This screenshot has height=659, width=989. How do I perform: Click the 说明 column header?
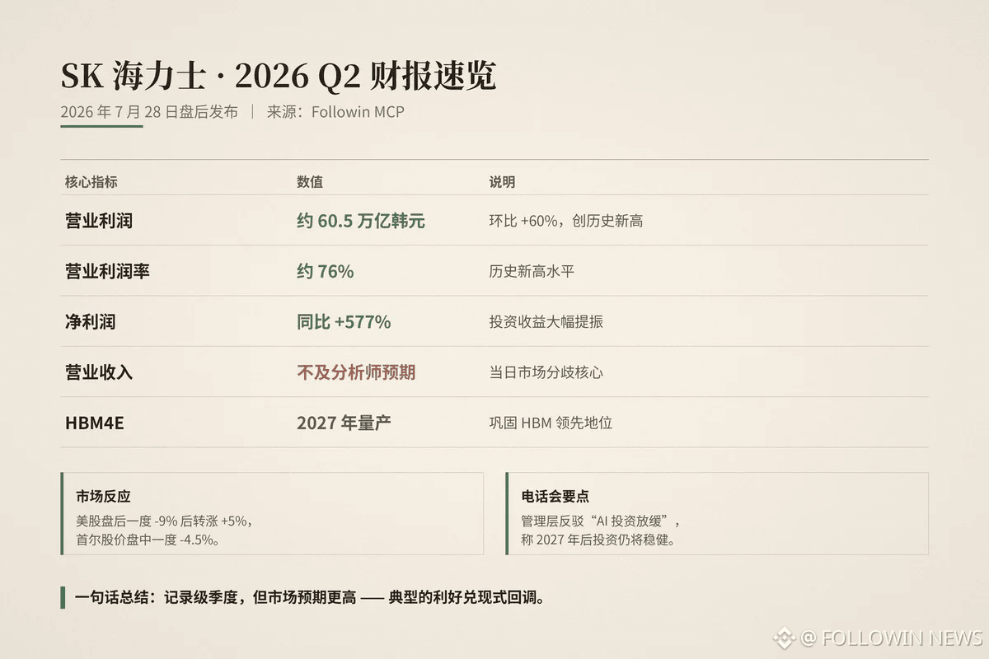[502, 182]
